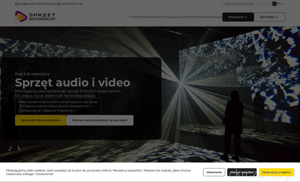The width and height of the screenshot is (300, 182).
Task: Click the search magnifier icon
Action: tap(274, 4)
